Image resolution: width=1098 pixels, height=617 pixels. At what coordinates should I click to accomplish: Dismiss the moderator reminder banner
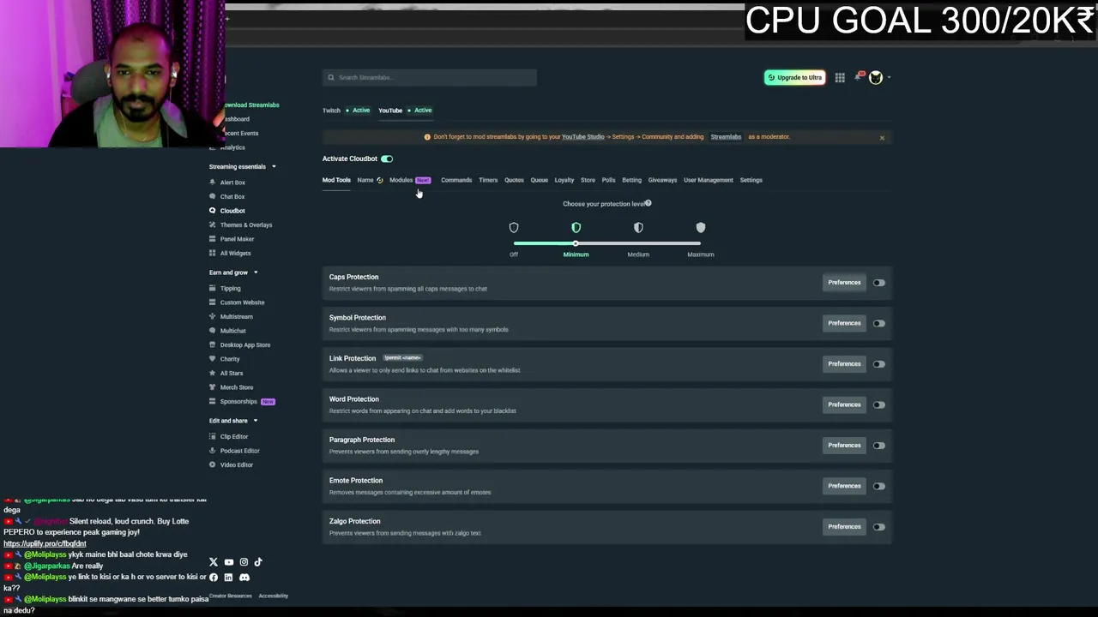tap(882, 137)
